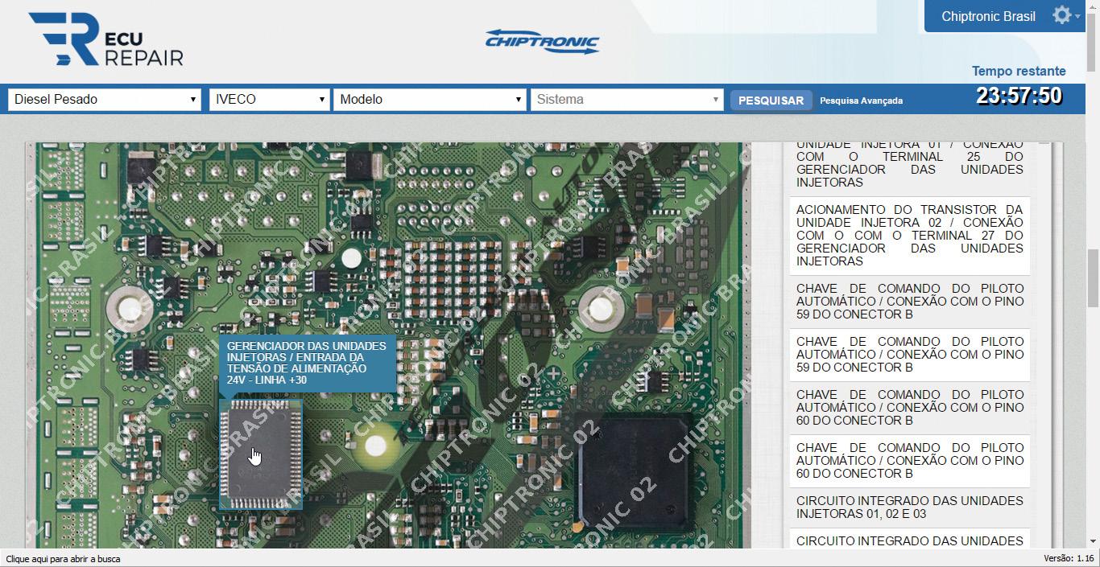Select the highlighted injector manager chip

pyautogui.click(x=260, y=454)
